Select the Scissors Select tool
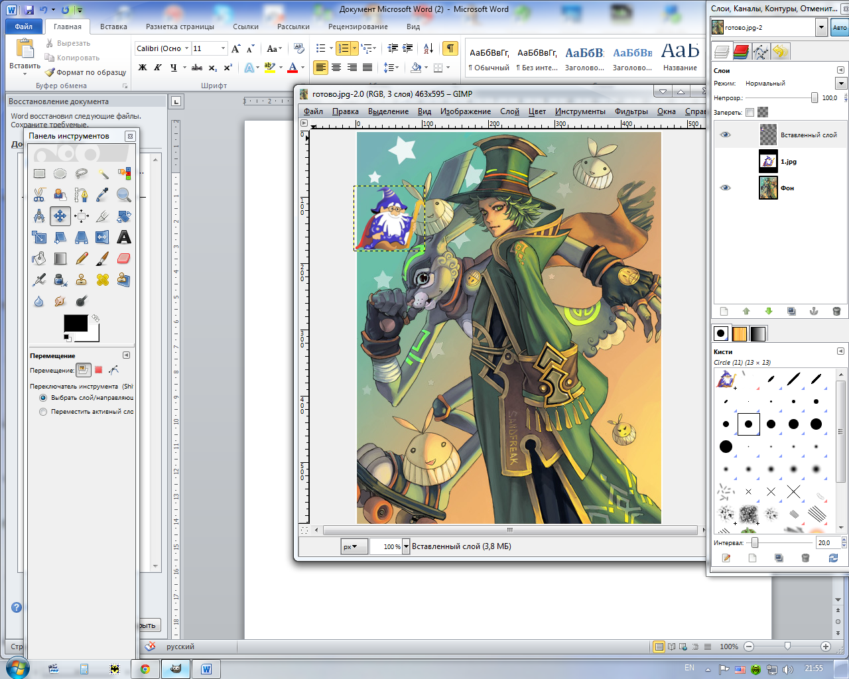The image size is (849, 679). 39,195
